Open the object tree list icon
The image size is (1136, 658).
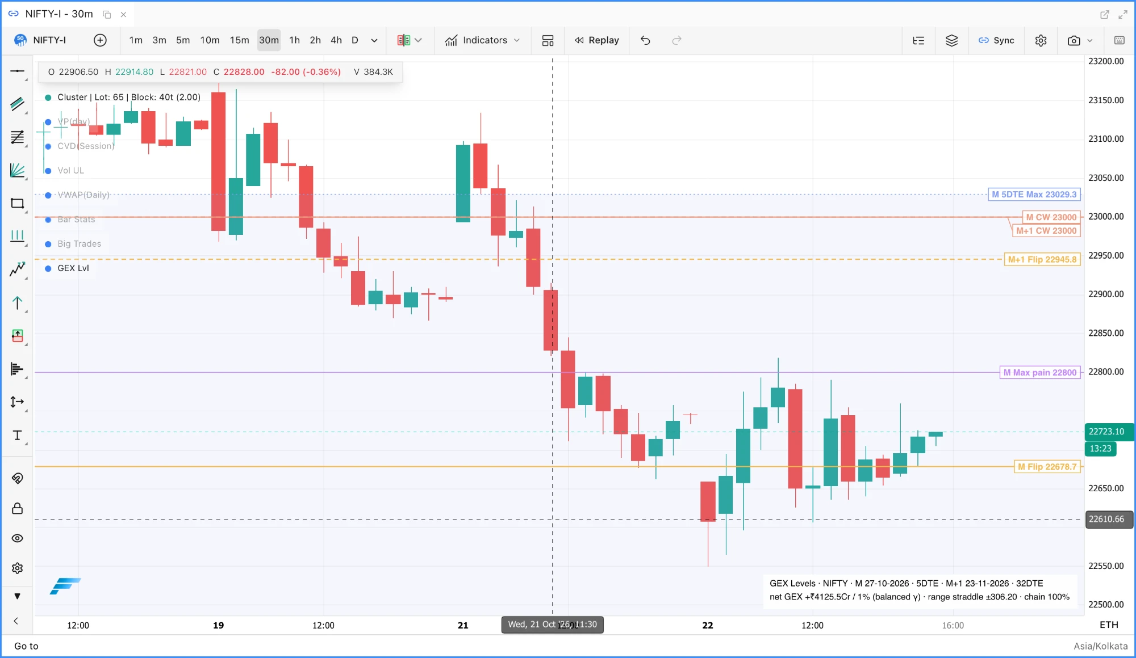click(x=918, y=40)
